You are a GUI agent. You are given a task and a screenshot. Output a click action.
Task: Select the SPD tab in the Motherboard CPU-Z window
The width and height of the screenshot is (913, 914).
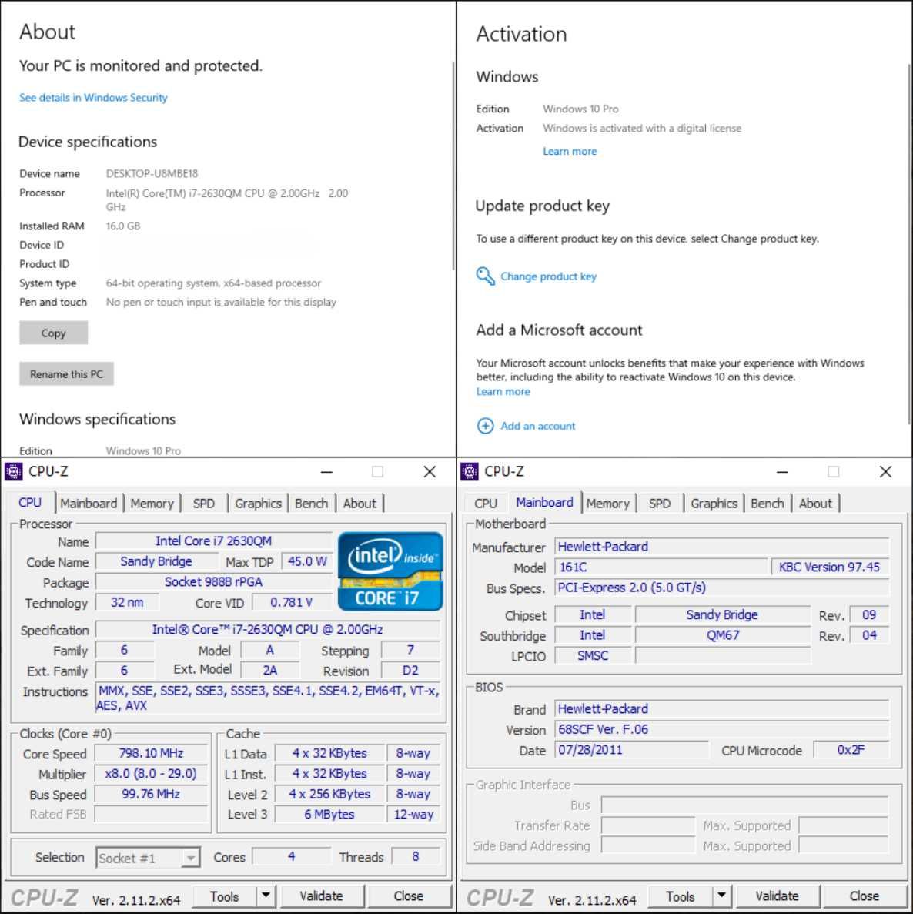pyautogui.click(x=660, y=503)
